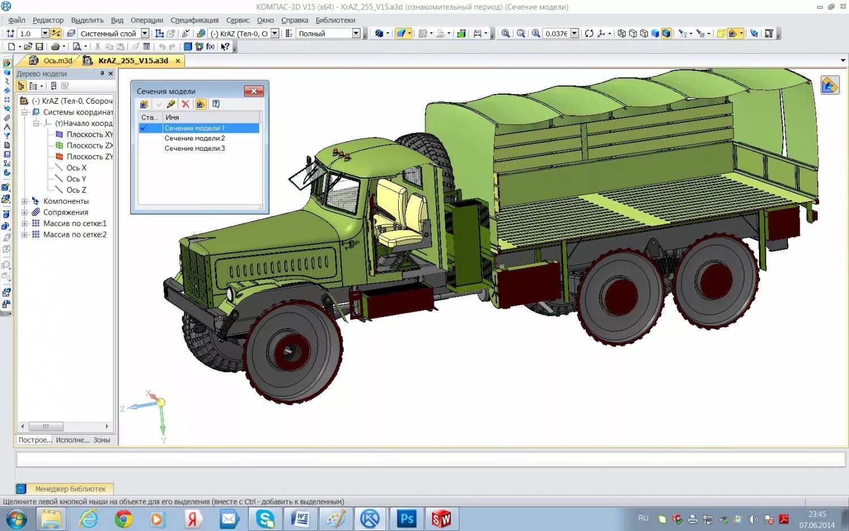Image resolution: width=849 pixels, height=531 pixels.
Task: Click the volume speaker icon in system tray
Action: coord(753,519)
